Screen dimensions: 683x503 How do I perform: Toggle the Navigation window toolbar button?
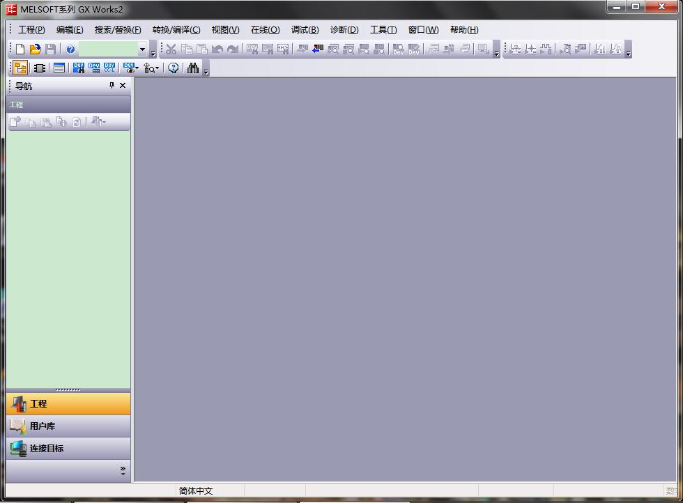point(20,68)
